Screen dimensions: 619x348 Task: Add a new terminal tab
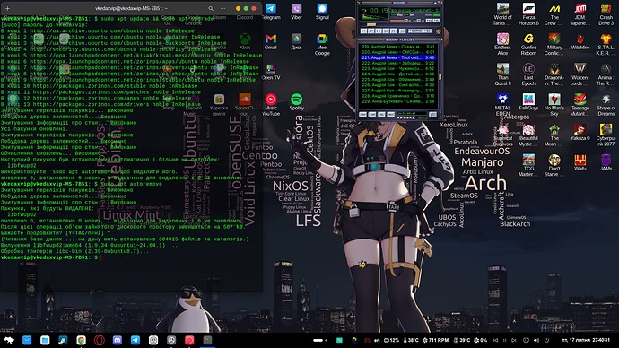tap(7, 8)
